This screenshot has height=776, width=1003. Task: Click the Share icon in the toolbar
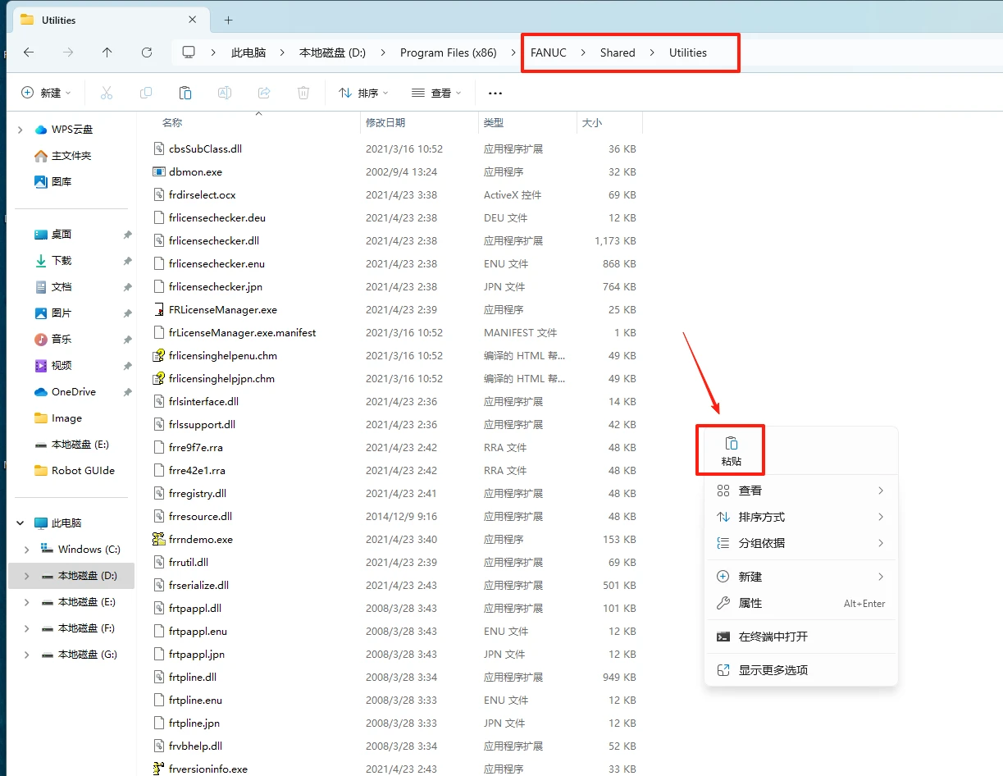[263, 92]
